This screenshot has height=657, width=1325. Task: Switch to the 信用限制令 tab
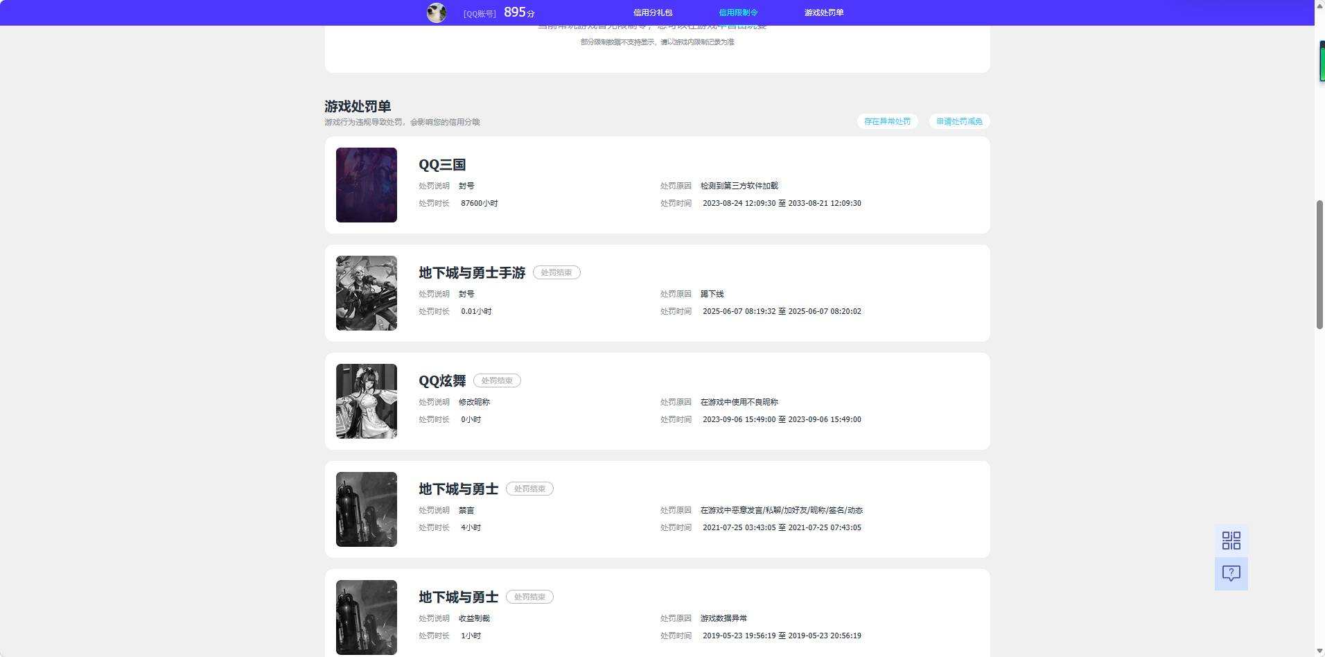coord(738,12)
